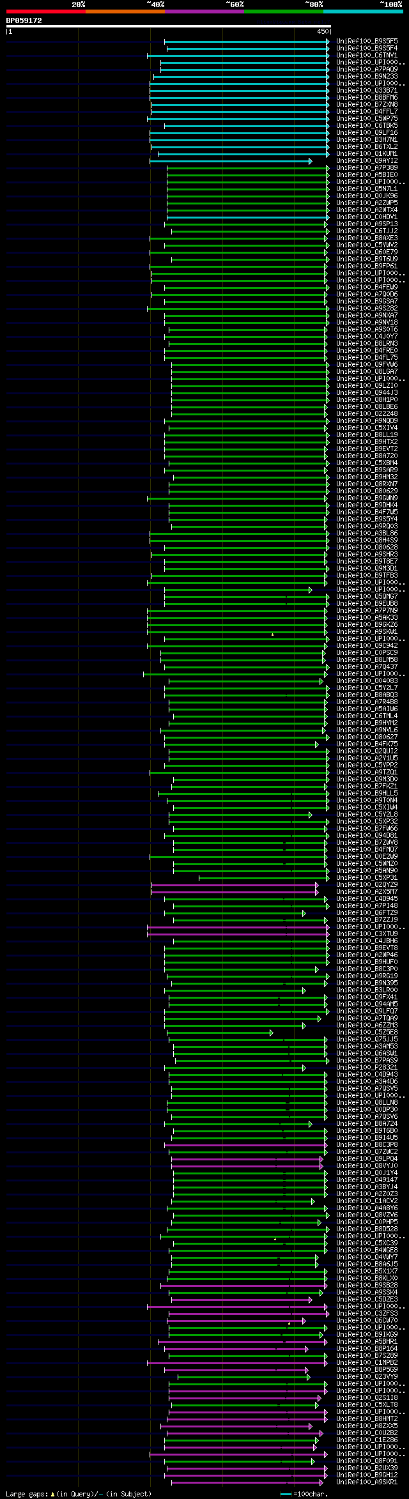Select the UniRef100_Q6FTZ9 label
Screen dimensions: 409x1499
click(x=367, y=912)
